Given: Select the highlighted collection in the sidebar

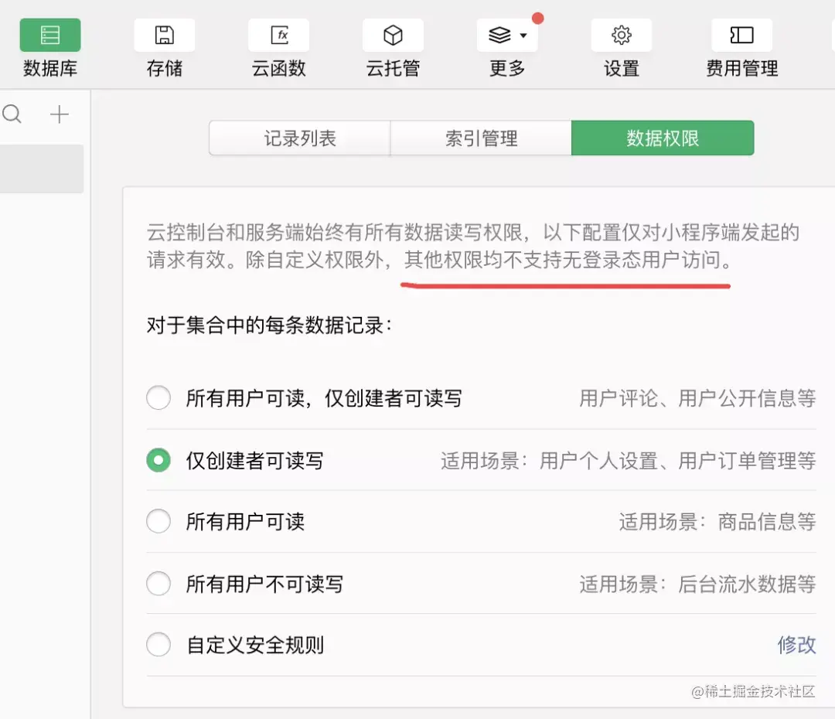Looking at the screenshot, I should coord(43,169).
